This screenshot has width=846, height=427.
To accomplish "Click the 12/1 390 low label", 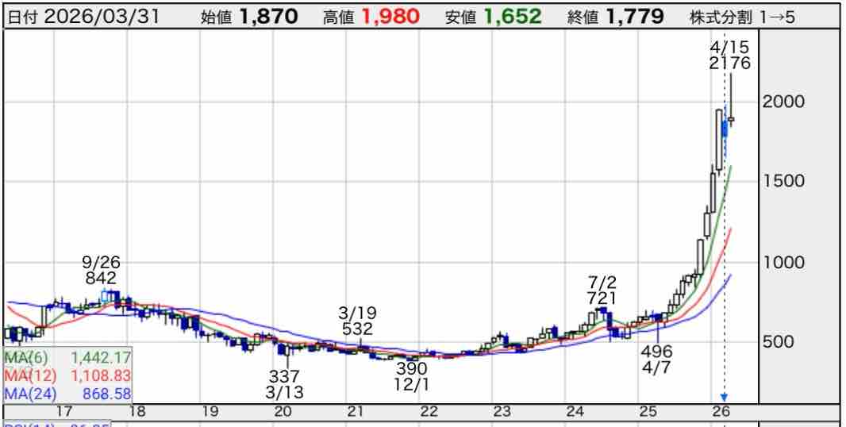I will 411,376.
